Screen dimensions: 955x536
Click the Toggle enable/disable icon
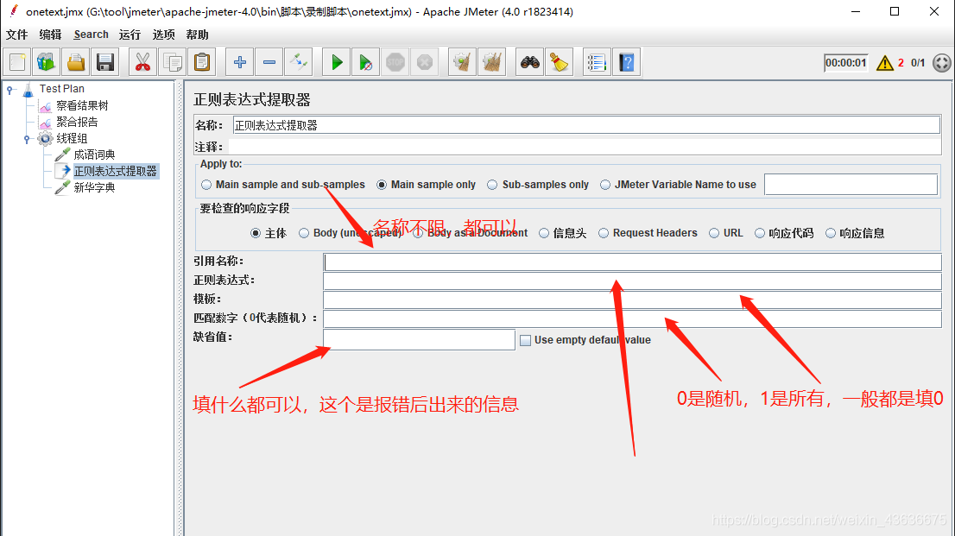point(299,62)
